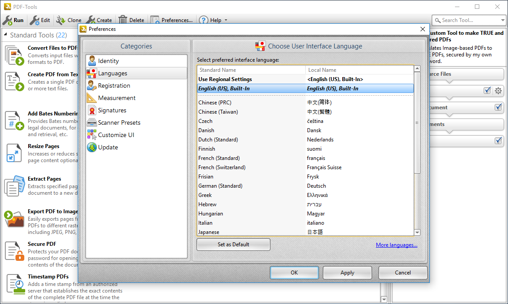This screenshot has width=508, height=304.
Task: Select the Signatures category icon
Action: pyautogui.click(x=92, y=110)
